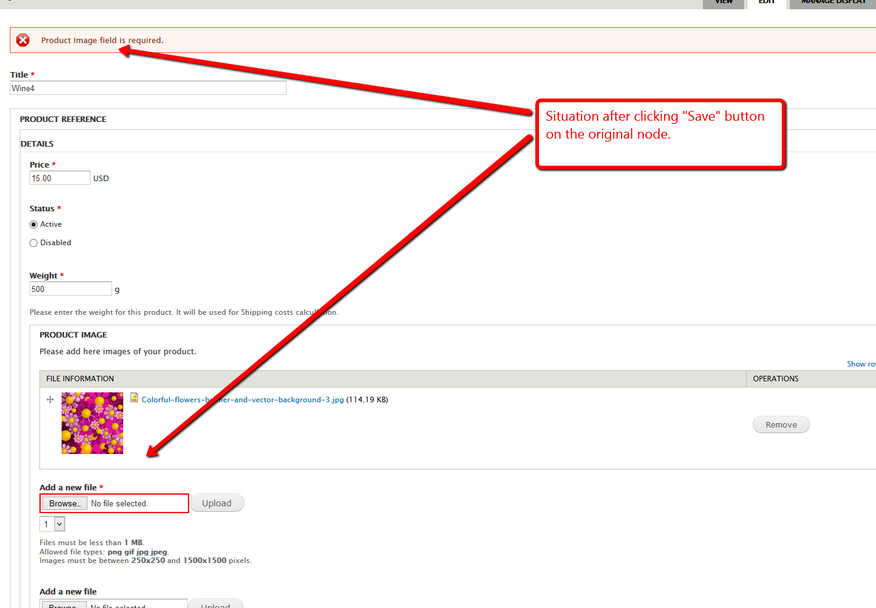Select the Active status option

(33, 224)
